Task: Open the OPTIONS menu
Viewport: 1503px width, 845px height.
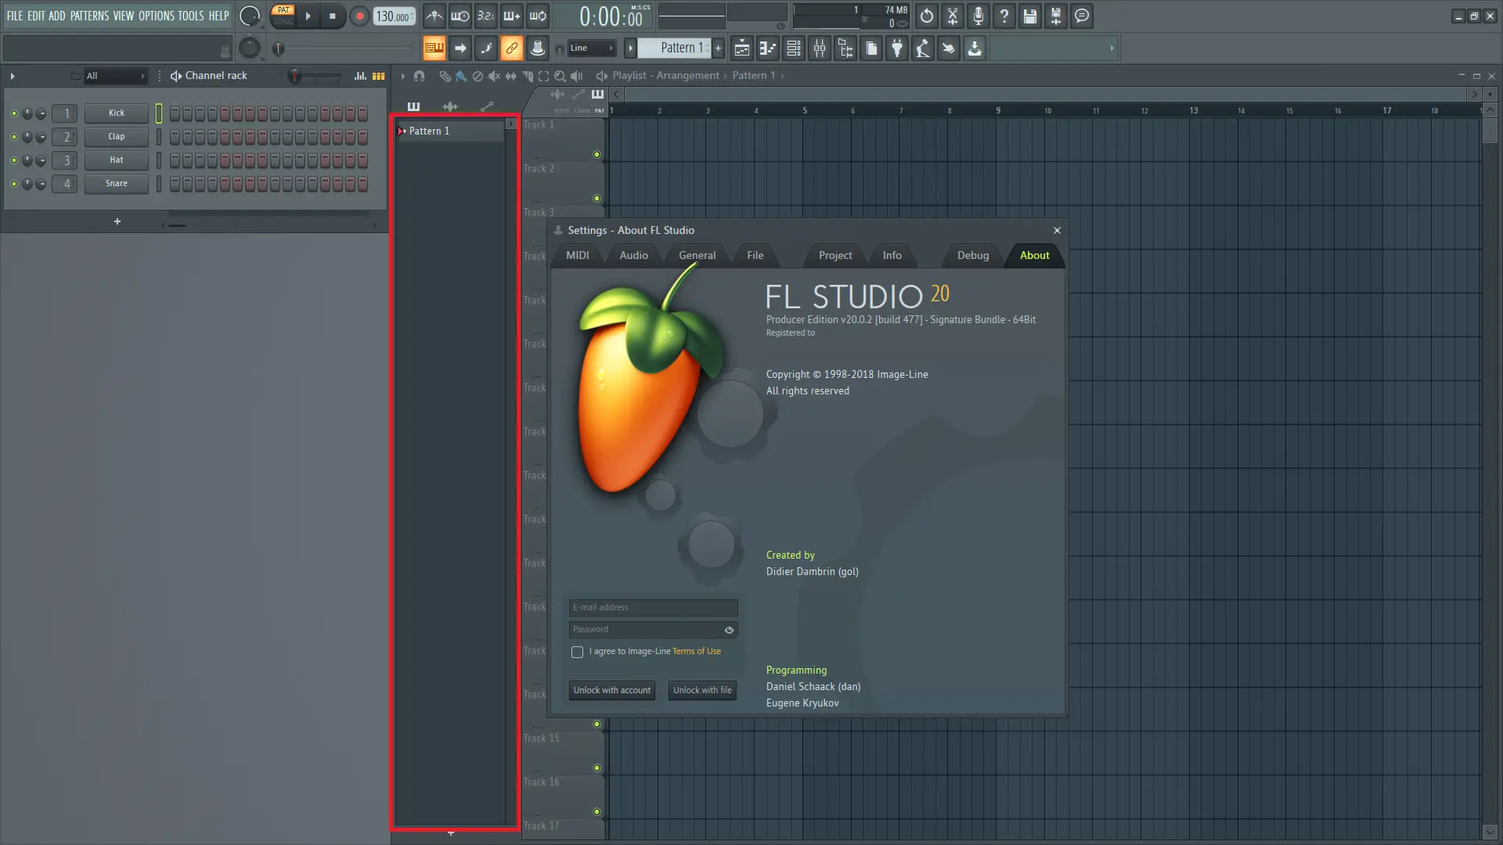Action: 157,16
